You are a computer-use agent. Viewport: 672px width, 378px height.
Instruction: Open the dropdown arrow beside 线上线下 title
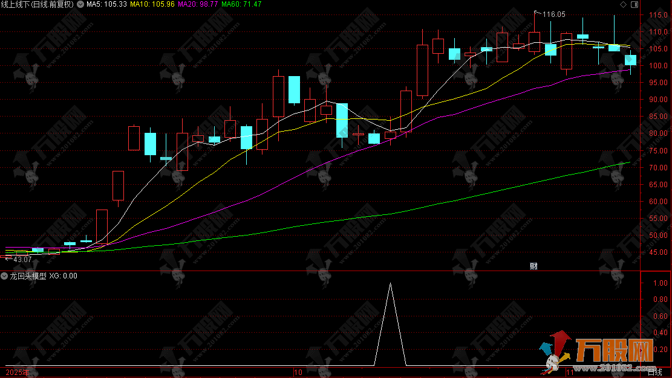pos(80,4)
